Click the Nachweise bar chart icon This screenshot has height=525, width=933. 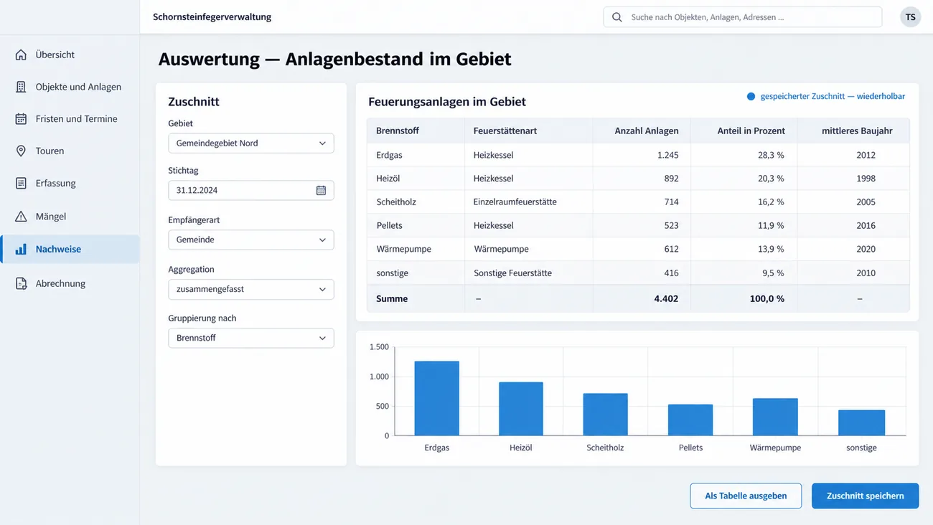pos(21,250)
